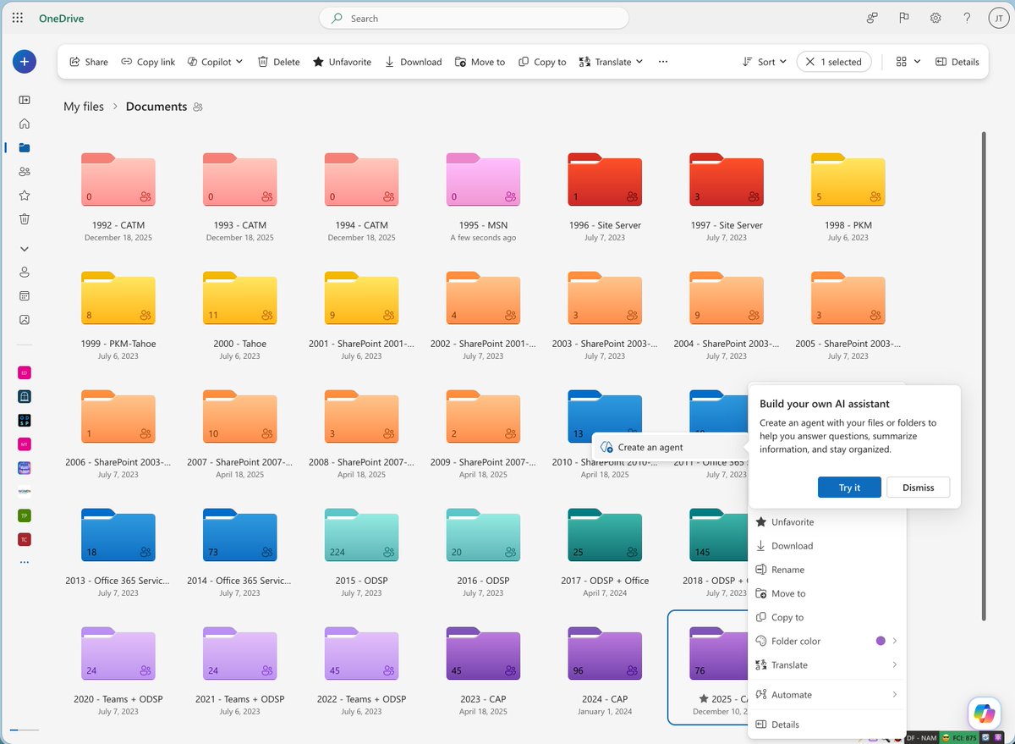Choose Unfavorite in the context menu
Image resolution: width=1015 pixels, height=744 pixels.
[x=826, y=522]
